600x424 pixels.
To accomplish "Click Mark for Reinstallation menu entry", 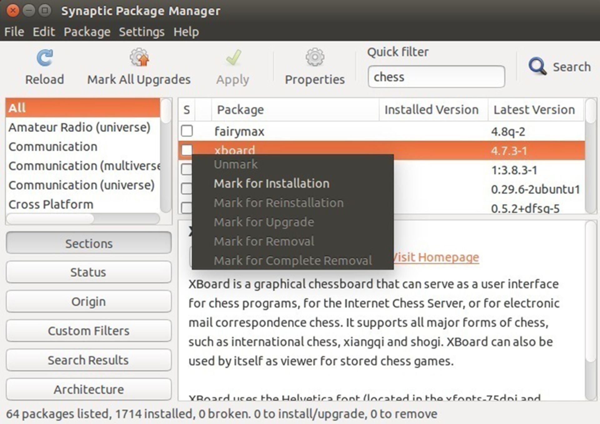I will [x=293, y=203].
